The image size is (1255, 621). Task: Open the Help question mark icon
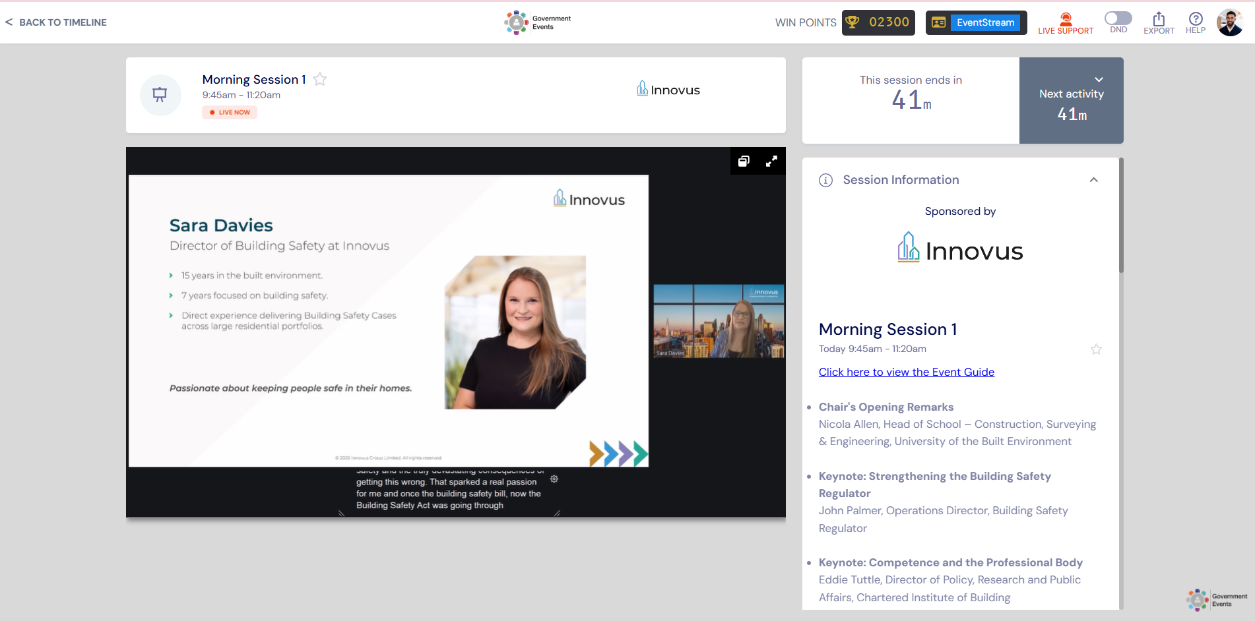tap(1195, 19)
